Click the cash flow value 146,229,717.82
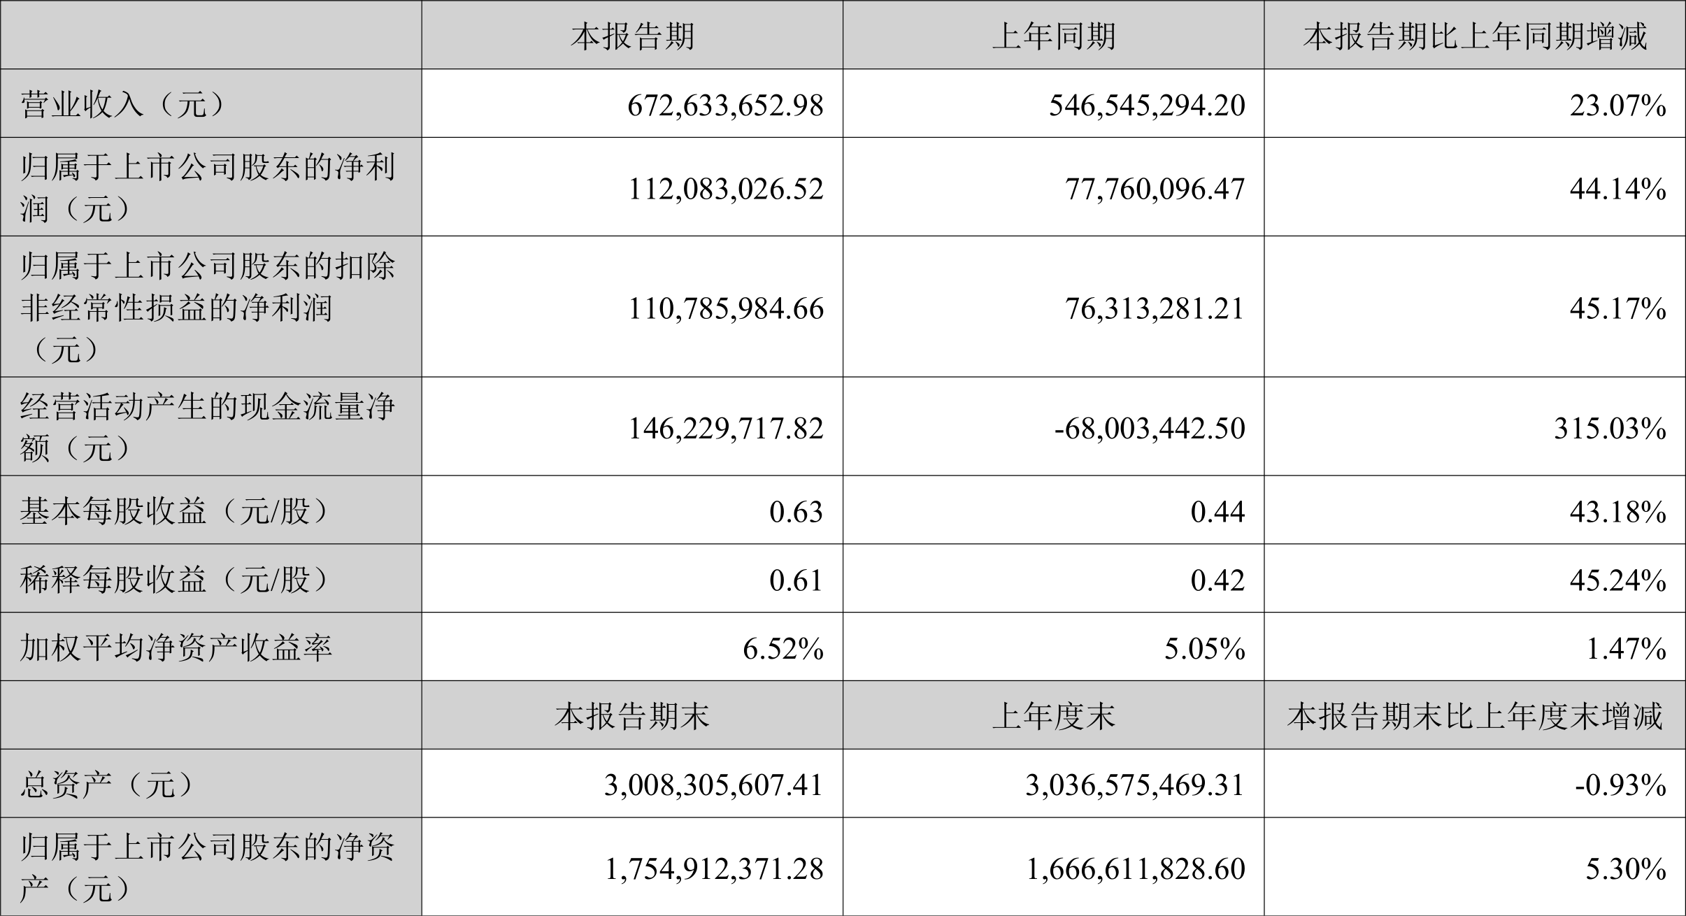Image resolution: width=1686 pixels, height=916 pixels. pos(726,427)
